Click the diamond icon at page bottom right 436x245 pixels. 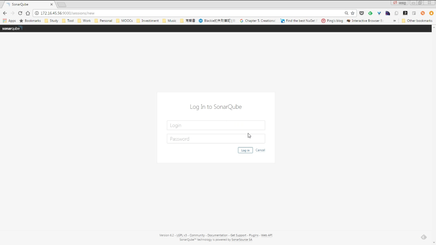pos(424,237)
